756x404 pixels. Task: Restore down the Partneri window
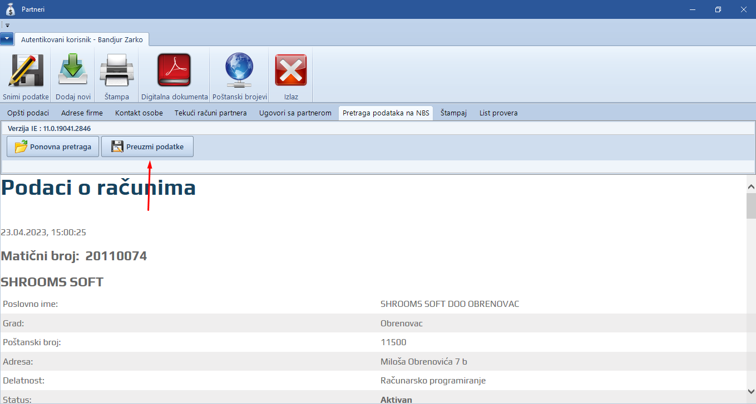click(x=718, y=9)
